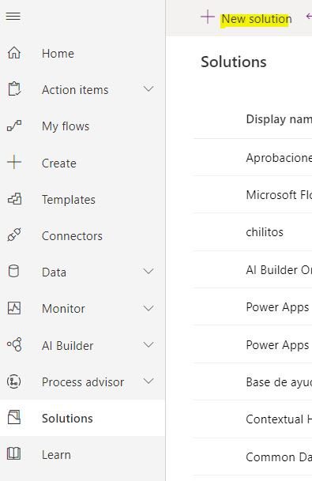
Task: Sort by Display name column header
Action: click(x=279, y=119)
